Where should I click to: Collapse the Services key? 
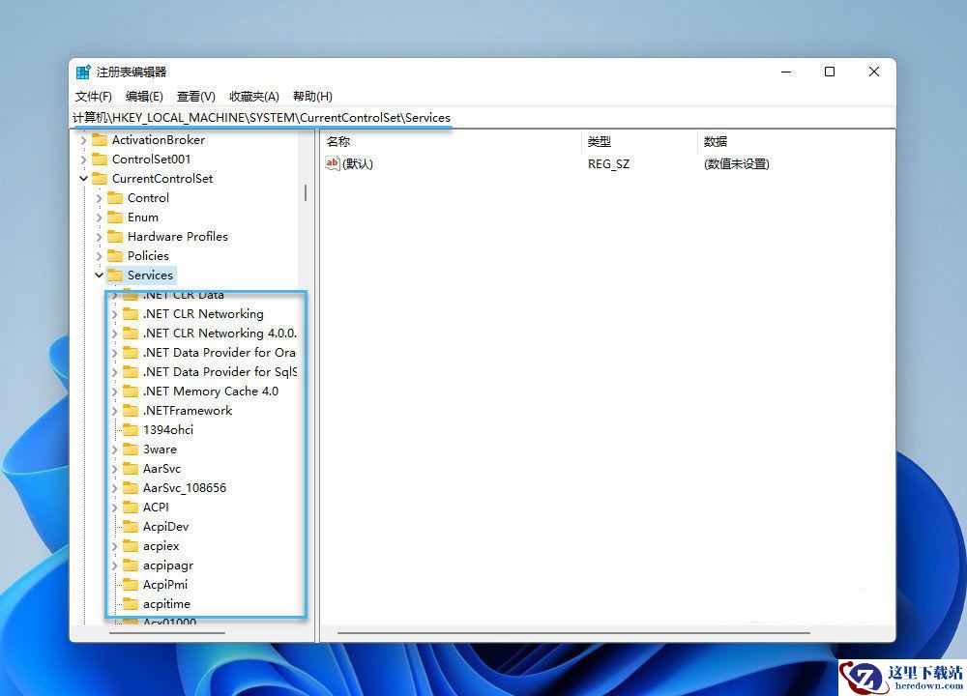100,275
